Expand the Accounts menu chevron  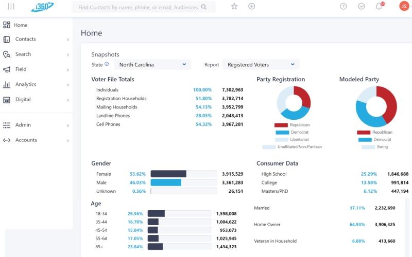click(x=68, y=140)
